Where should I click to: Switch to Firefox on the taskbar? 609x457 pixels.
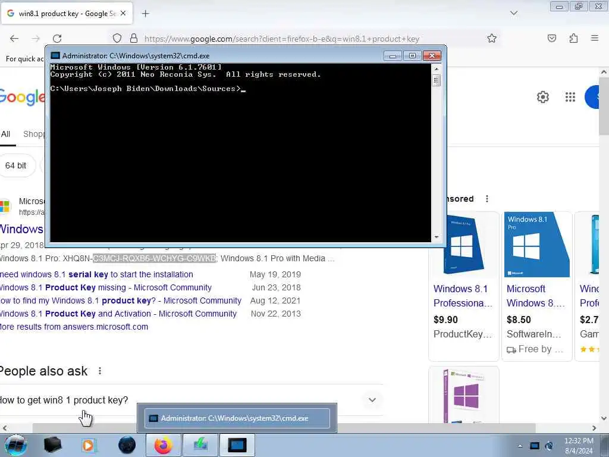[x=163, y=445]
